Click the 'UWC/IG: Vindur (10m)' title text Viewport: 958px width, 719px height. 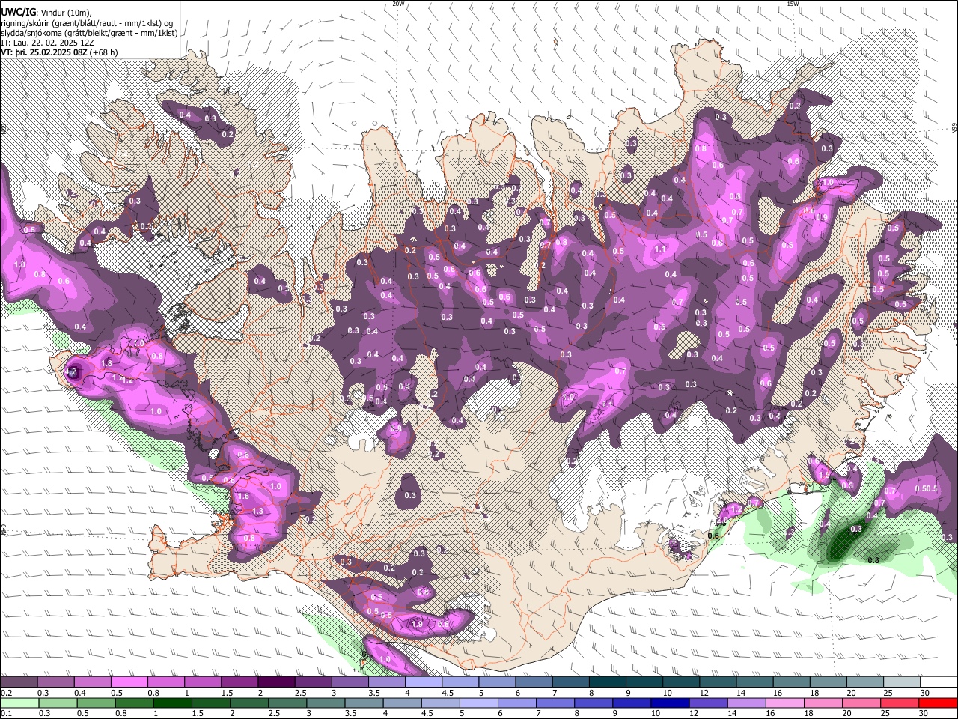click(x=46, y=13)
